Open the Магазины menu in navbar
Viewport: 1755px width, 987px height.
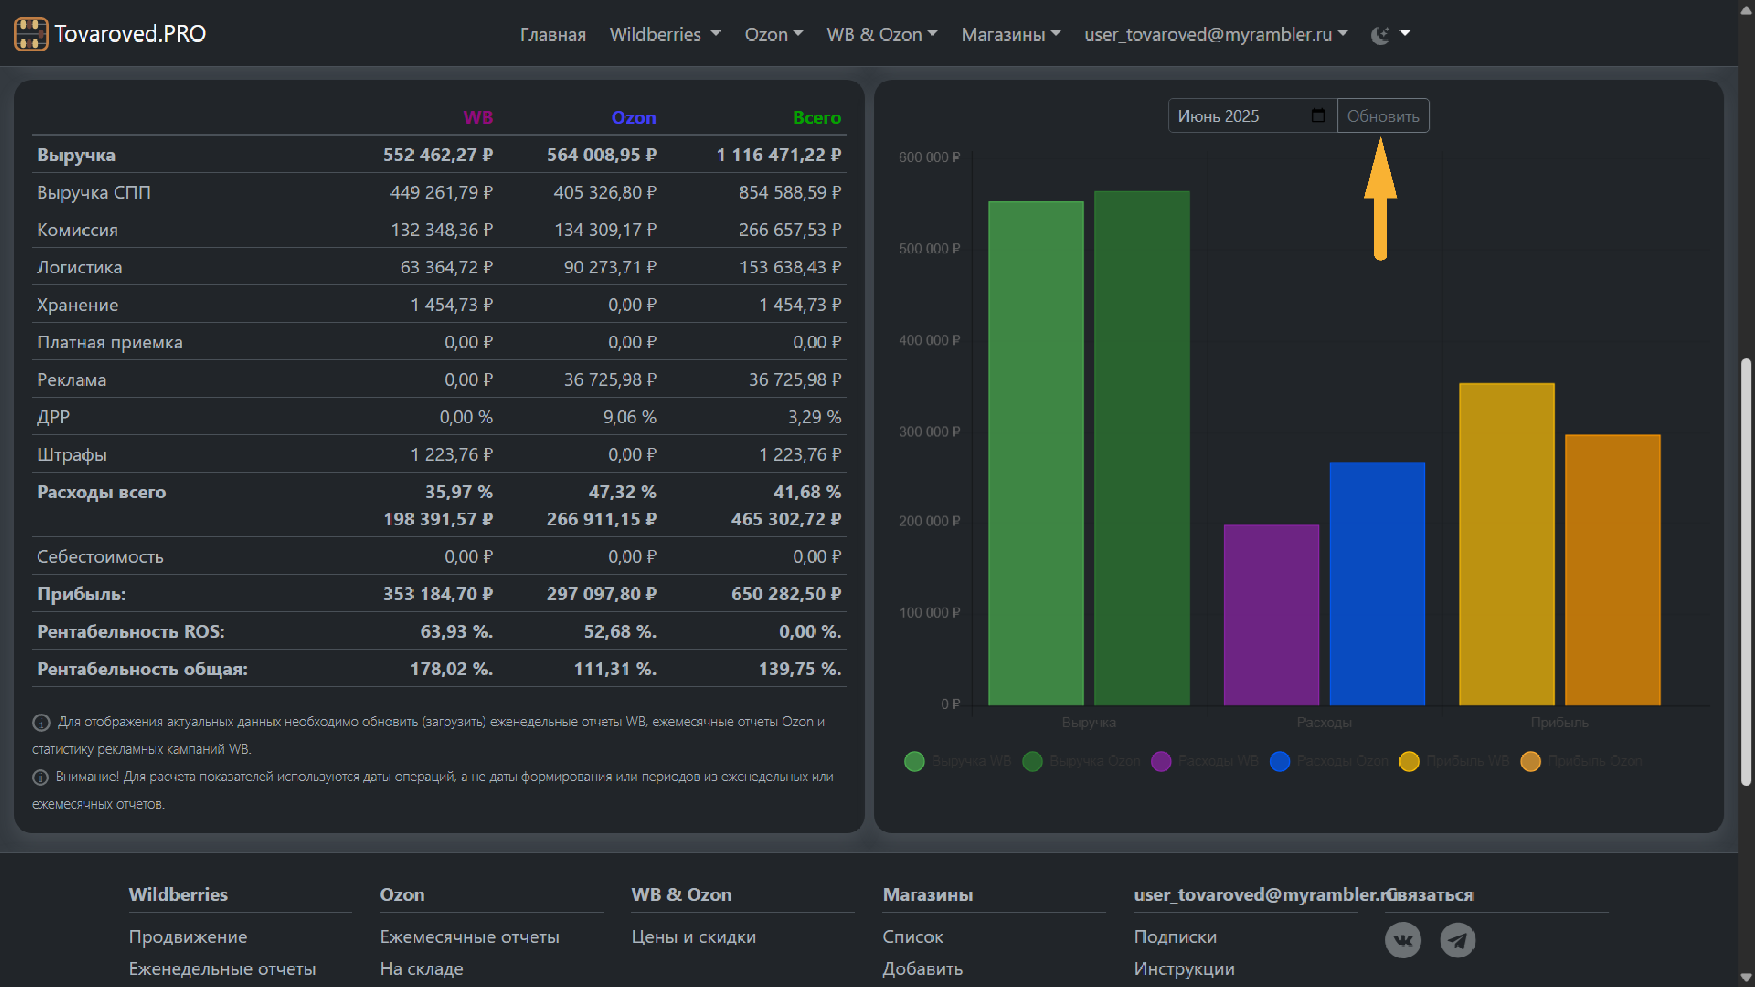click(x=1010, y=34)
